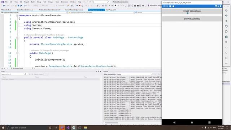
Task: Collapse the MainPage class outline
Action: [17, 38]
